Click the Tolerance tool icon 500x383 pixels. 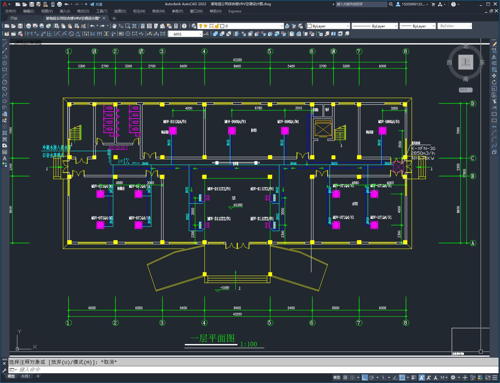(x=121, y=34)
